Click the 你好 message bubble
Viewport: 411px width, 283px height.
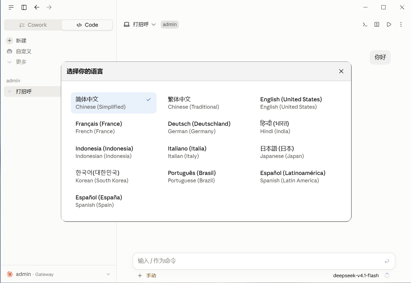click(x=380, y=57)
